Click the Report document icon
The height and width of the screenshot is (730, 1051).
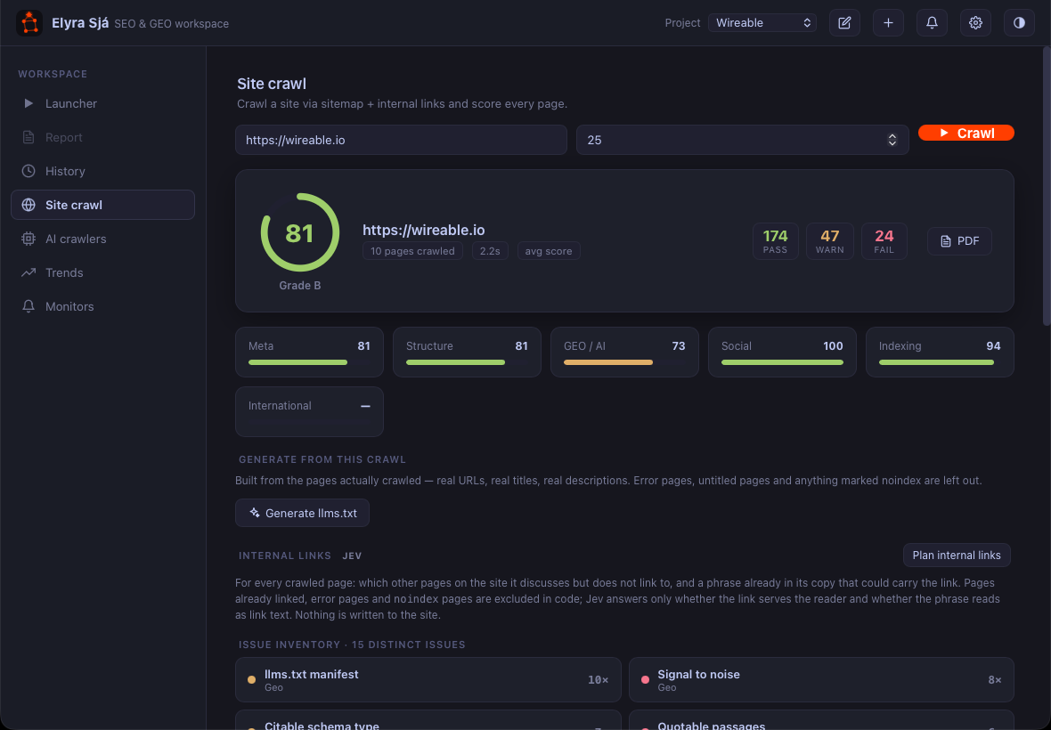[29, 137]
